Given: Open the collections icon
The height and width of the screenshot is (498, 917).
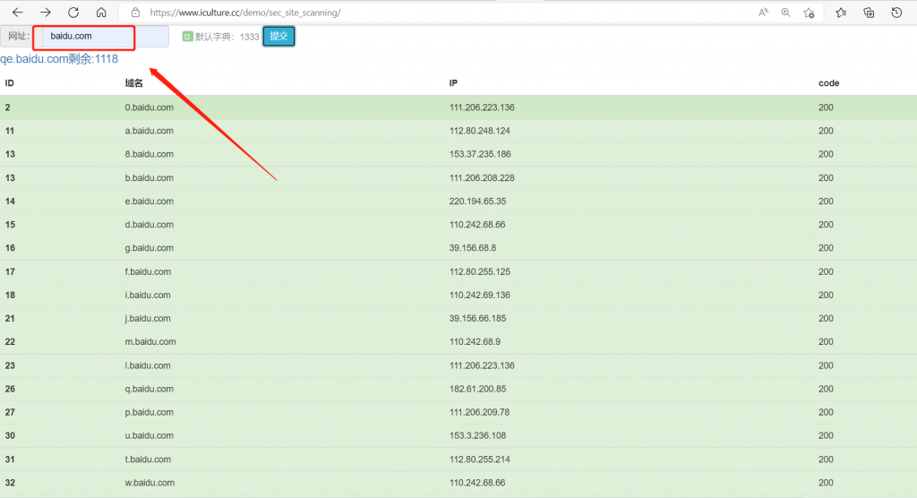Looking at the screenshot, I should tap(869, 13).
